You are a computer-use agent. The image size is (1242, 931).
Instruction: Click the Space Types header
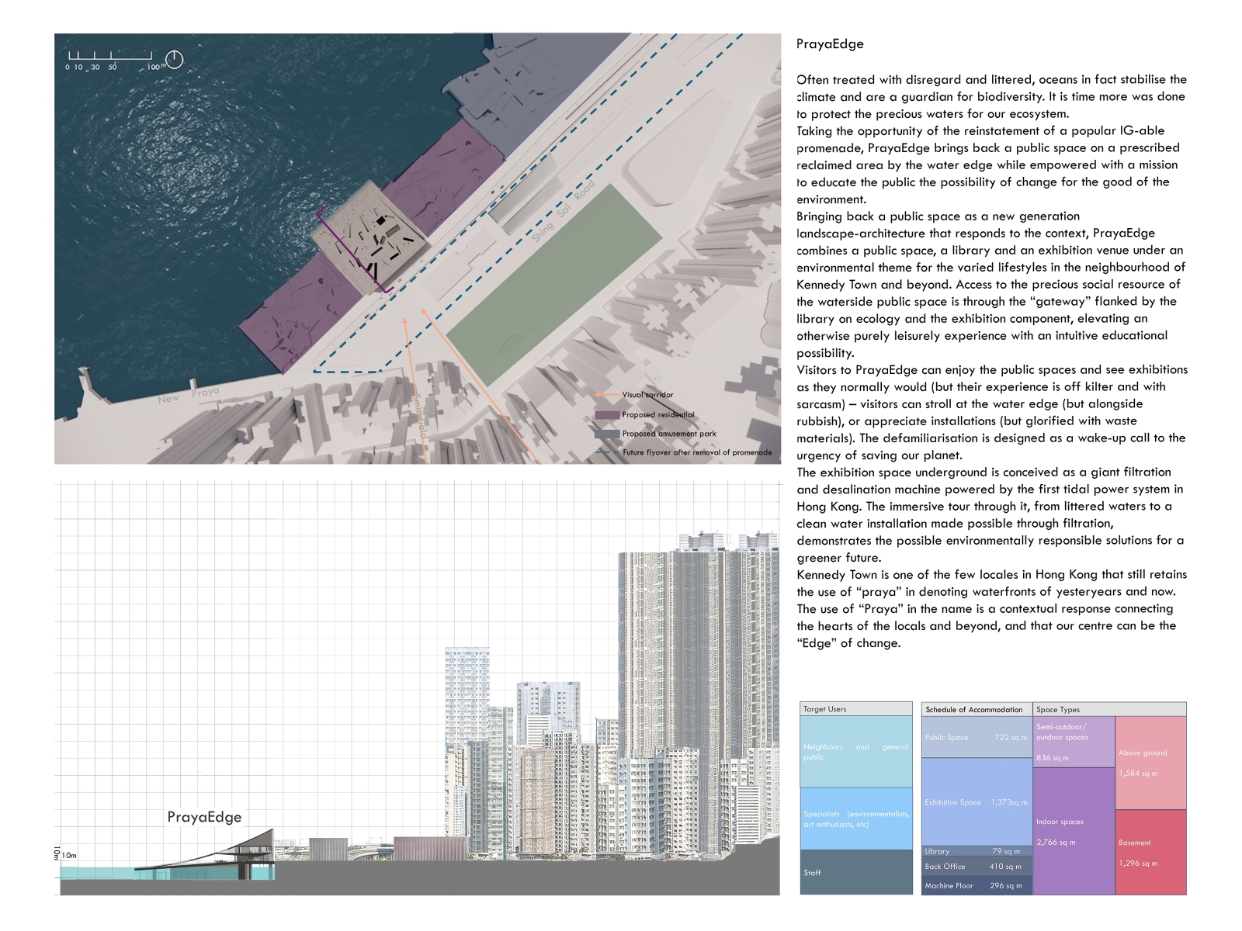point(1108,709)
